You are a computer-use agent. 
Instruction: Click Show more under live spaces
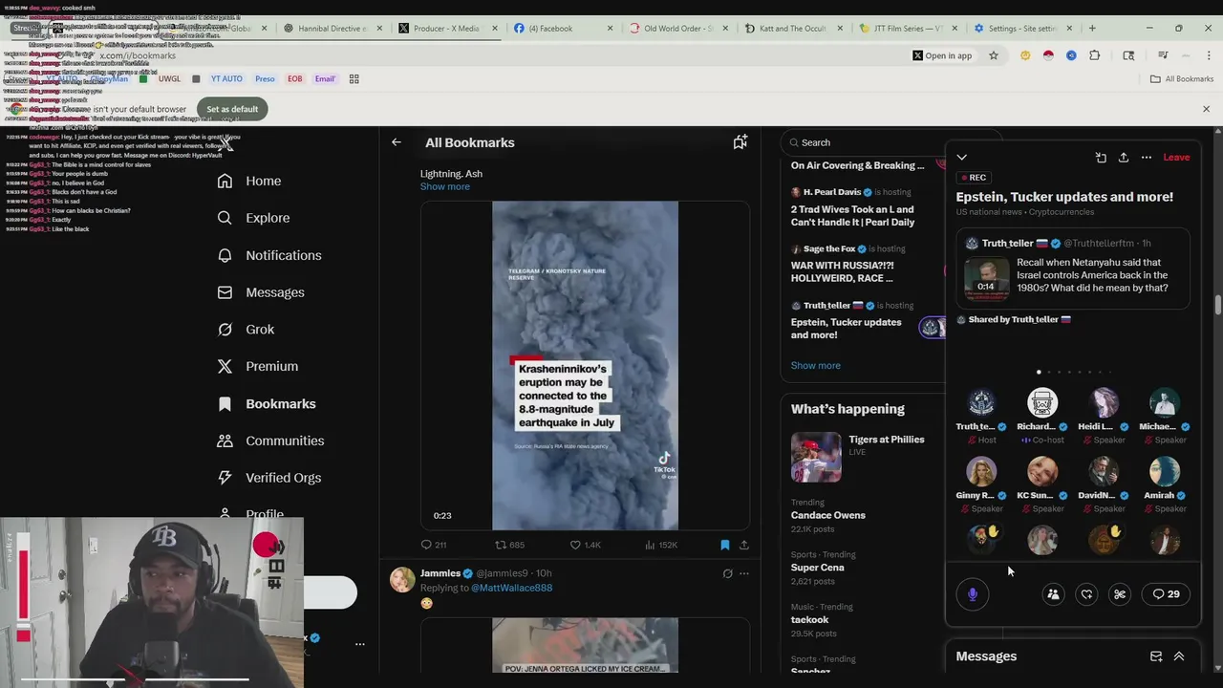(x=815, y=365)
